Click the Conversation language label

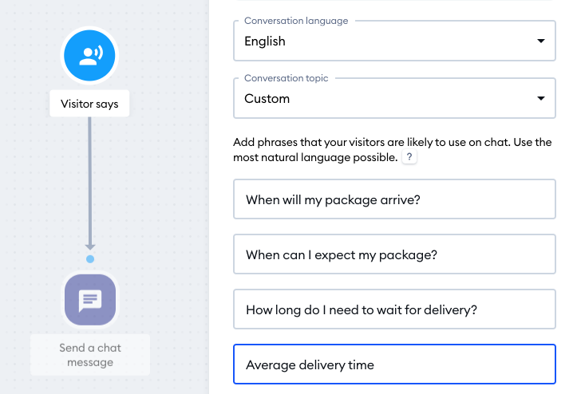click(296, 21)
